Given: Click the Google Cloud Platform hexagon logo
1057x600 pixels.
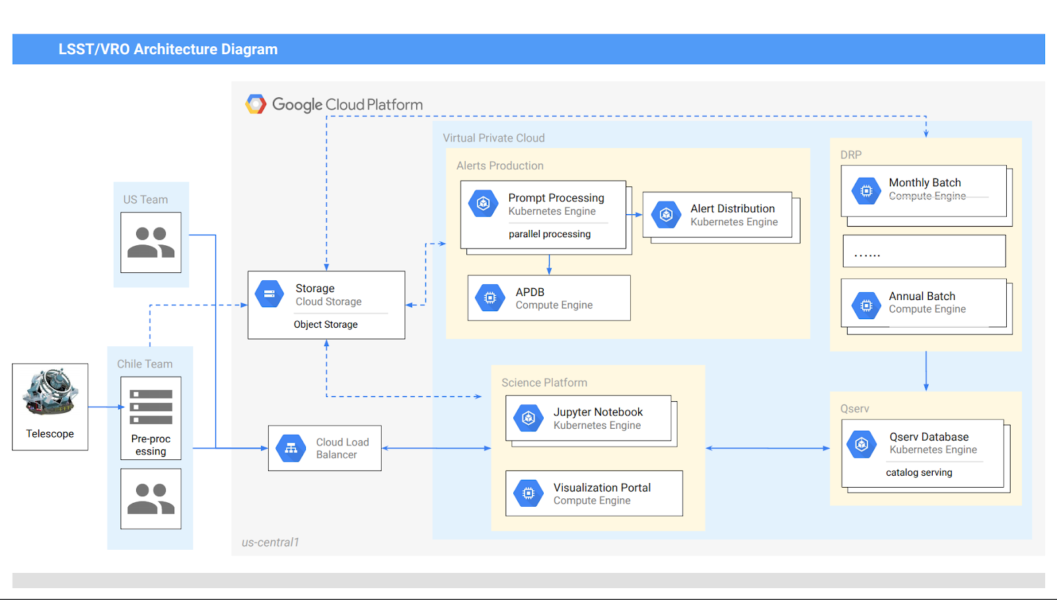Looking at the screenshot, I should click(256, 104).
